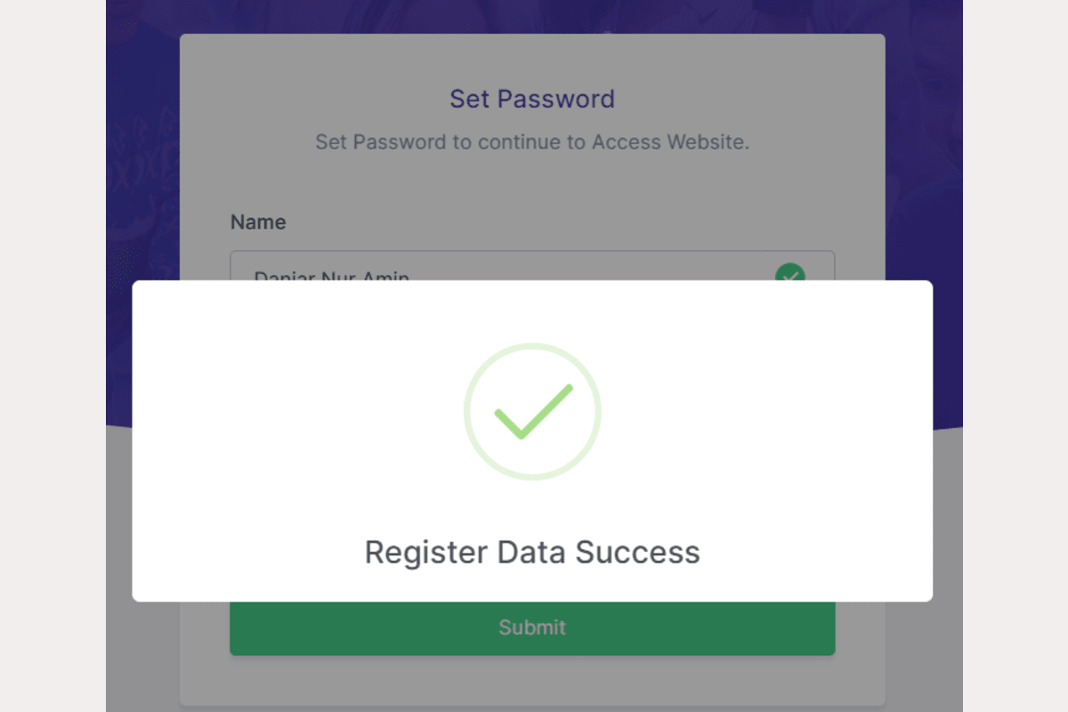Dismiss popup by clicking purple backdrop on left
Screen dimensions: 1068x712
point(142,178)
